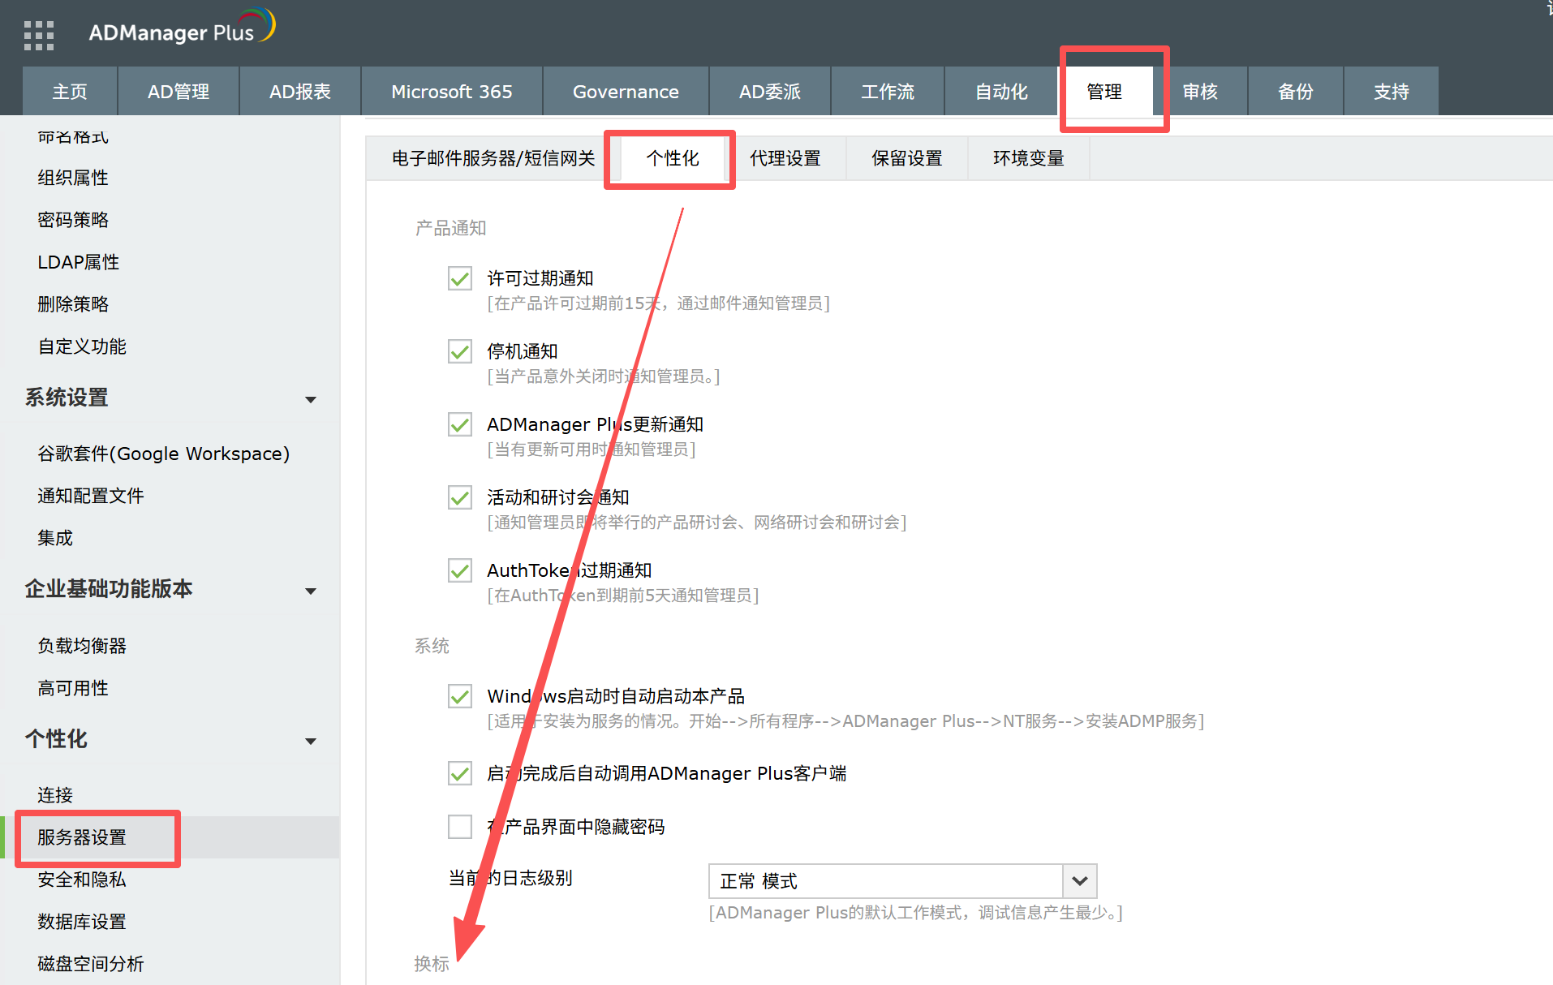1553x985 pixels.
Task: Open 负载均衡器 in the sidebar
Action: coord(82,646)
